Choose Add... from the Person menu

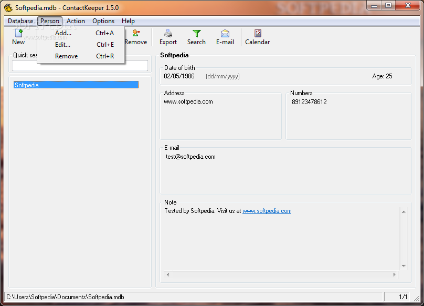click(x=81, y=33)
